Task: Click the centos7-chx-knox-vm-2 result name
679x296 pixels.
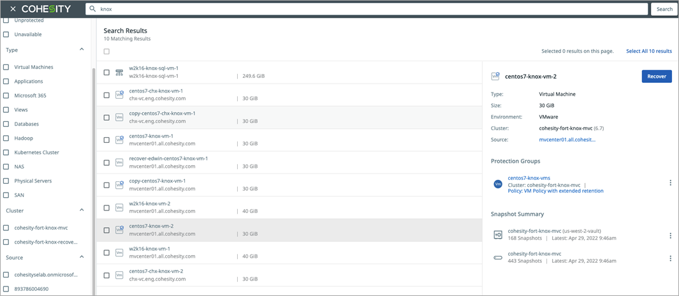Action: [156, 271]
